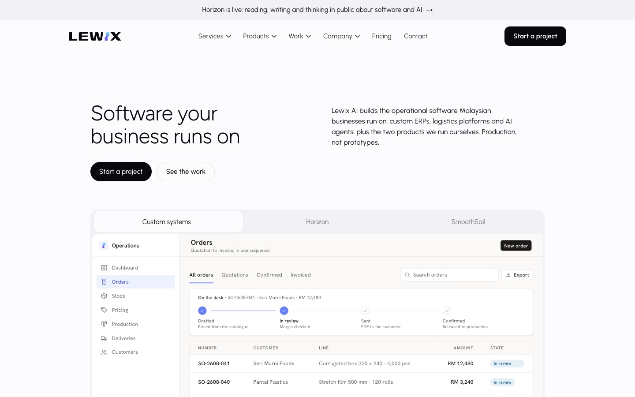635x397 pixels.
Task: Select the Confirmed orders tab
Action: (269, 275)
